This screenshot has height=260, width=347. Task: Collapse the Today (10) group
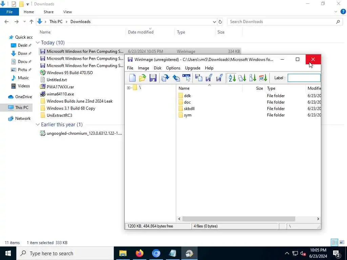pyautogui.click(x=38, y=42)
